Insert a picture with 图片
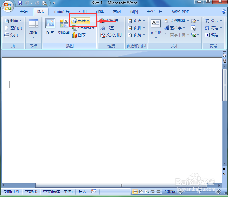Image resolution: width=228 pixels, height=197 pixels. [50, 27]
